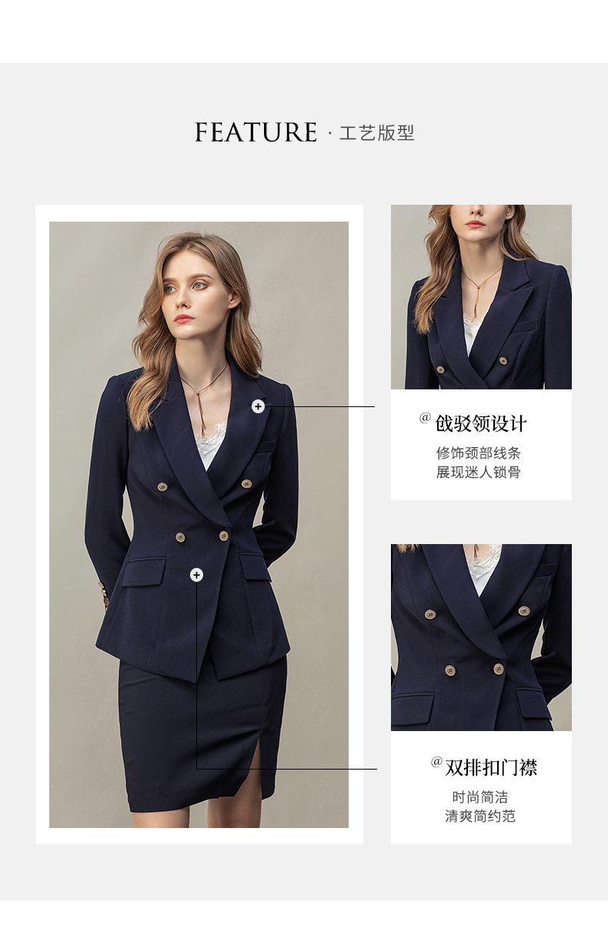Click the 清爽简约范 description line
This screenshot has height=925, width=608.
pyautogui.click(x=480, y=816)
